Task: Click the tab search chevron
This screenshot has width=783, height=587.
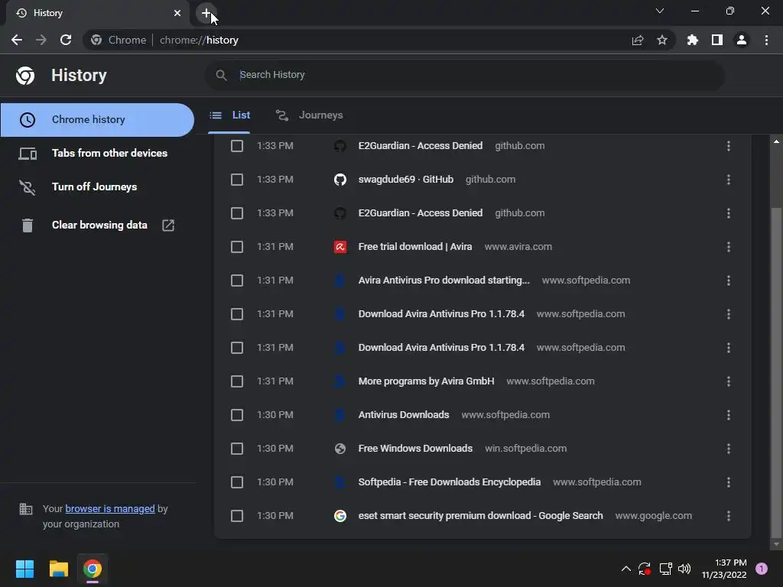Action: [660, 11]
